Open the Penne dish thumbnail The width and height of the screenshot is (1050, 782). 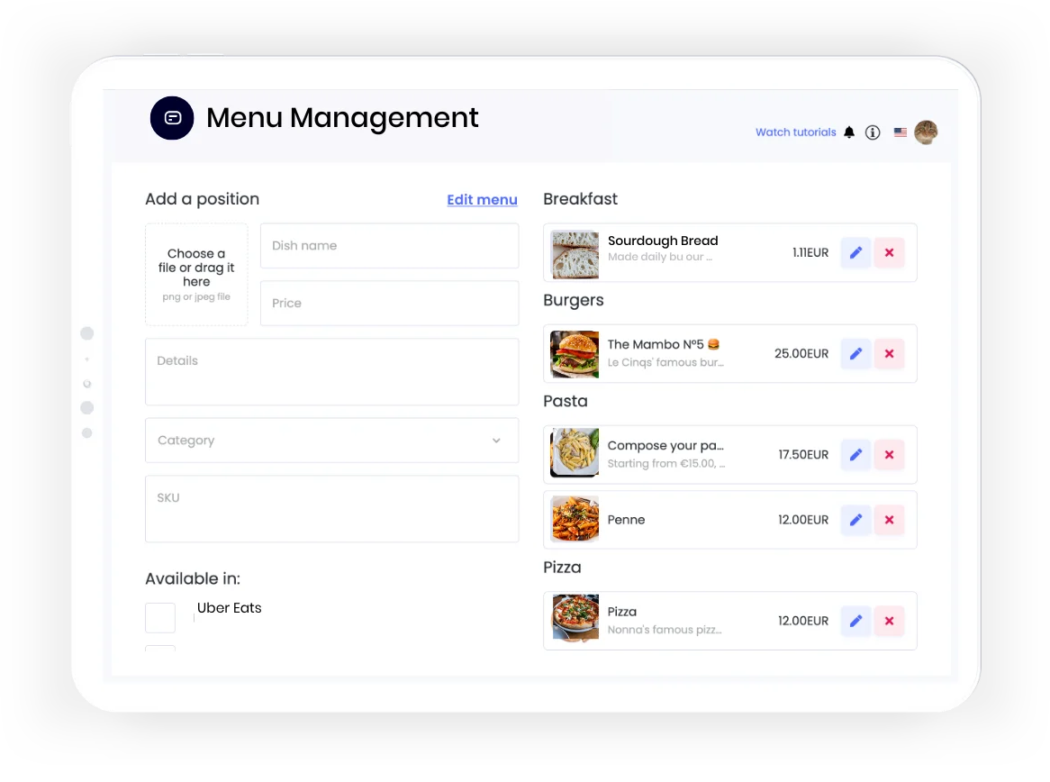tap(575, 519)
